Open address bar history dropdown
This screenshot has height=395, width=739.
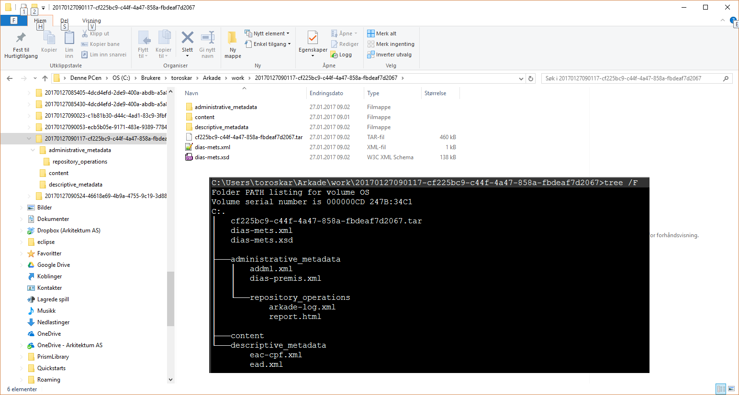point(521,78)
